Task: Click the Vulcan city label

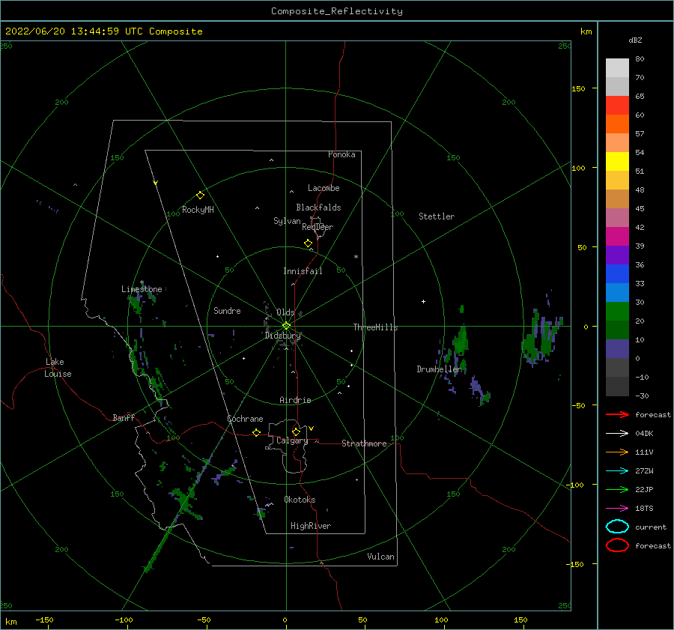Action: pyautogui.click(x=381, y=557)
